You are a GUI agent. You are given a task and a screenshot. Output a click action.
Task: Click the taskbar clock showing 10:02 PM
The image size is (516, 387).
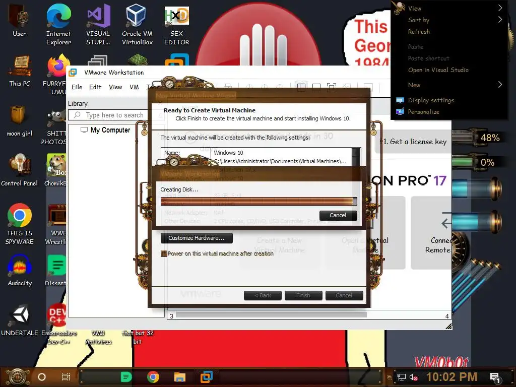coord(451,377)
